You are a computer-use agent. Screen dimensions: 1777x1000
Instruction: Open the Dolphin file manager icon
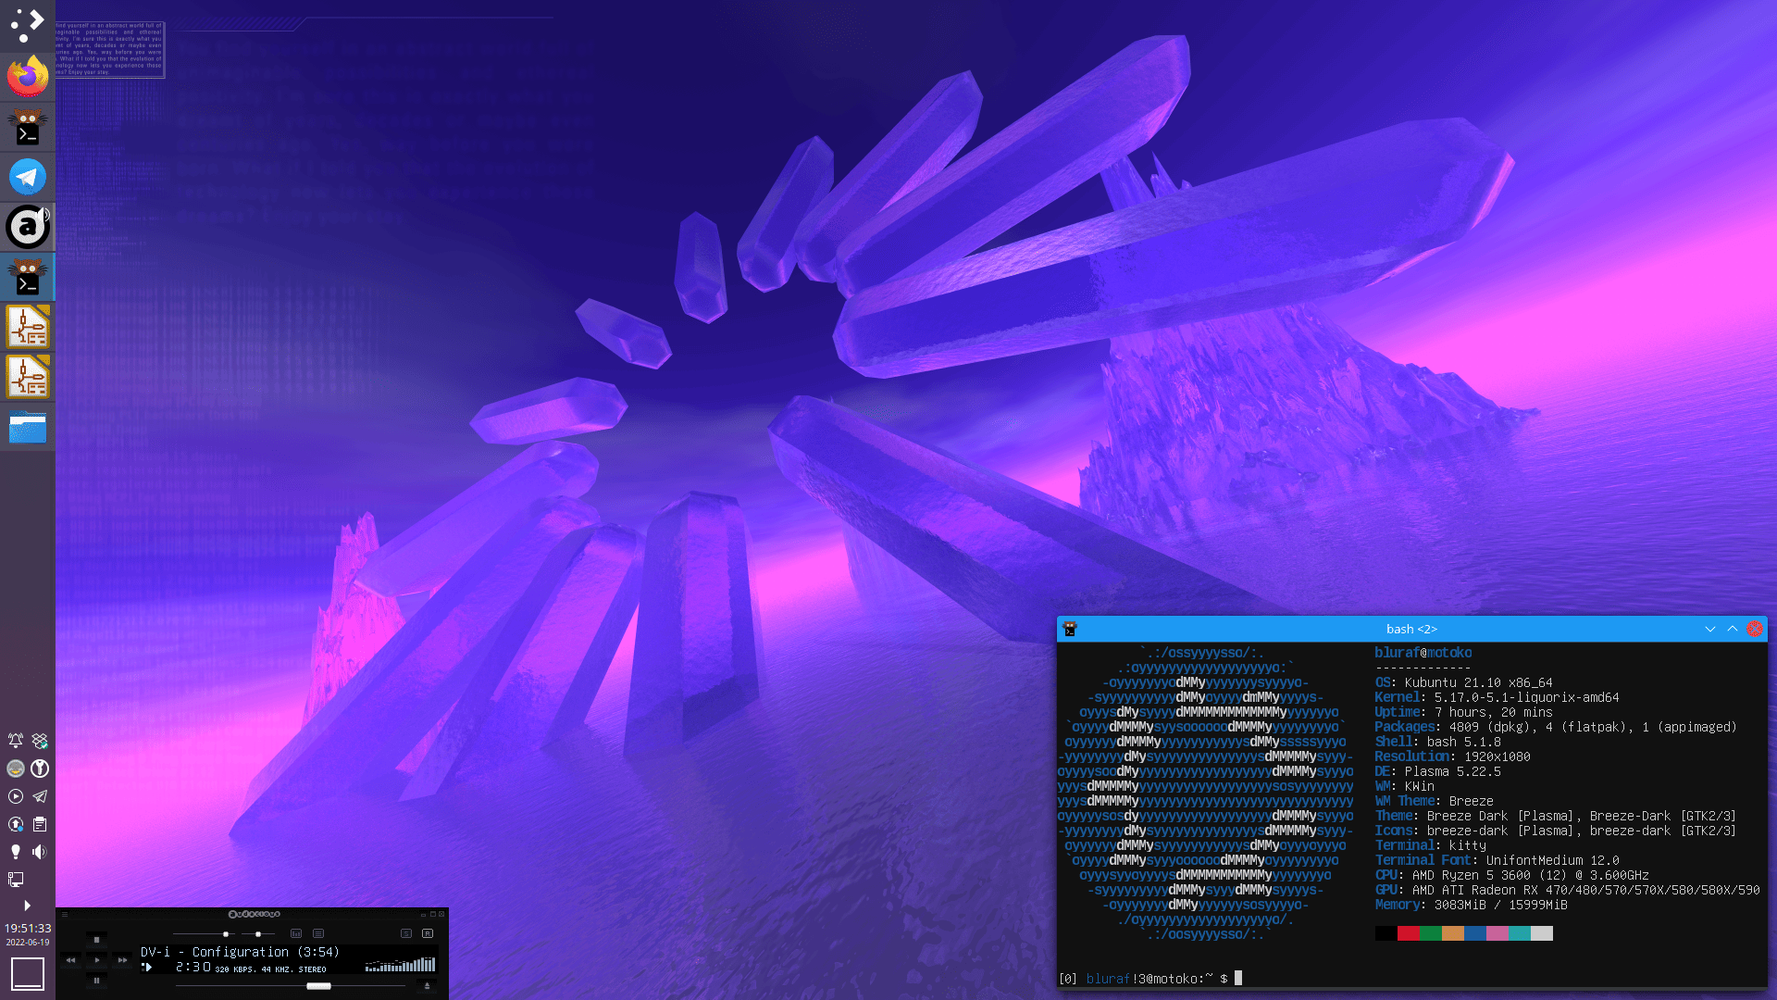(x=27, y=428)
